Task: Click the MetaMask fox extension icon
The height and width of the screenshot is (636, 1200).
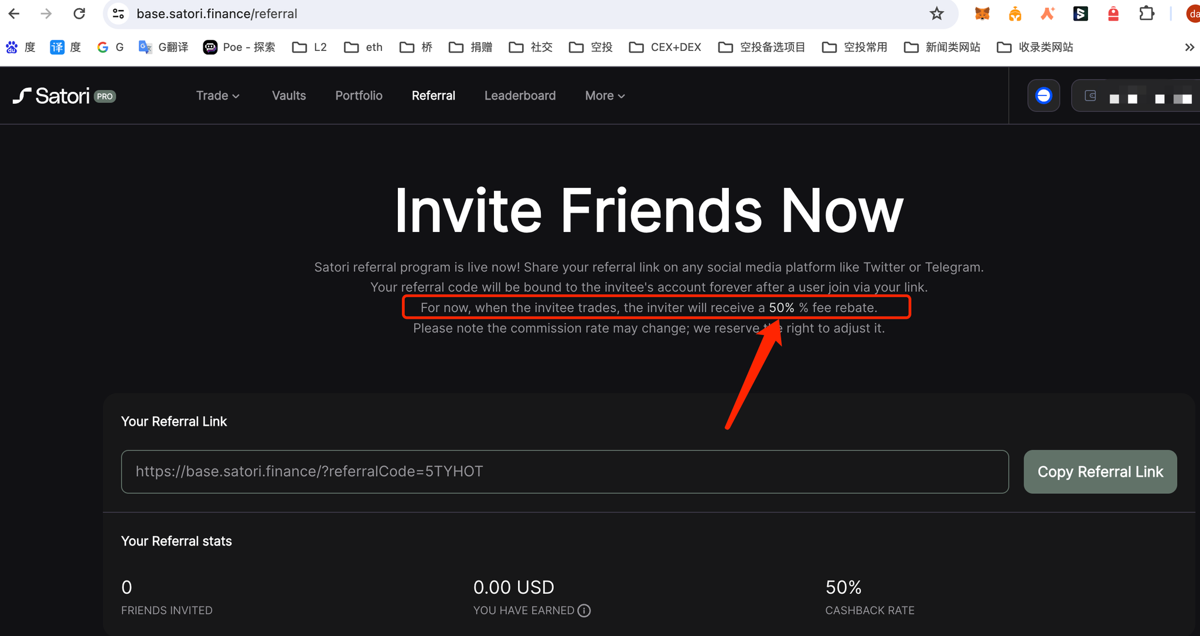Action: click(x=982, y=13)
